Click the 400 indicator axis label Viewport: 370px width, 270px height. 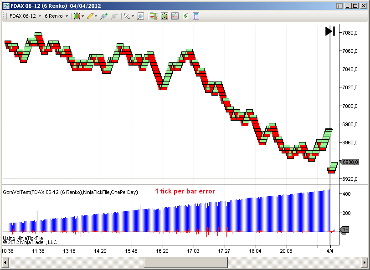[346, 194]
